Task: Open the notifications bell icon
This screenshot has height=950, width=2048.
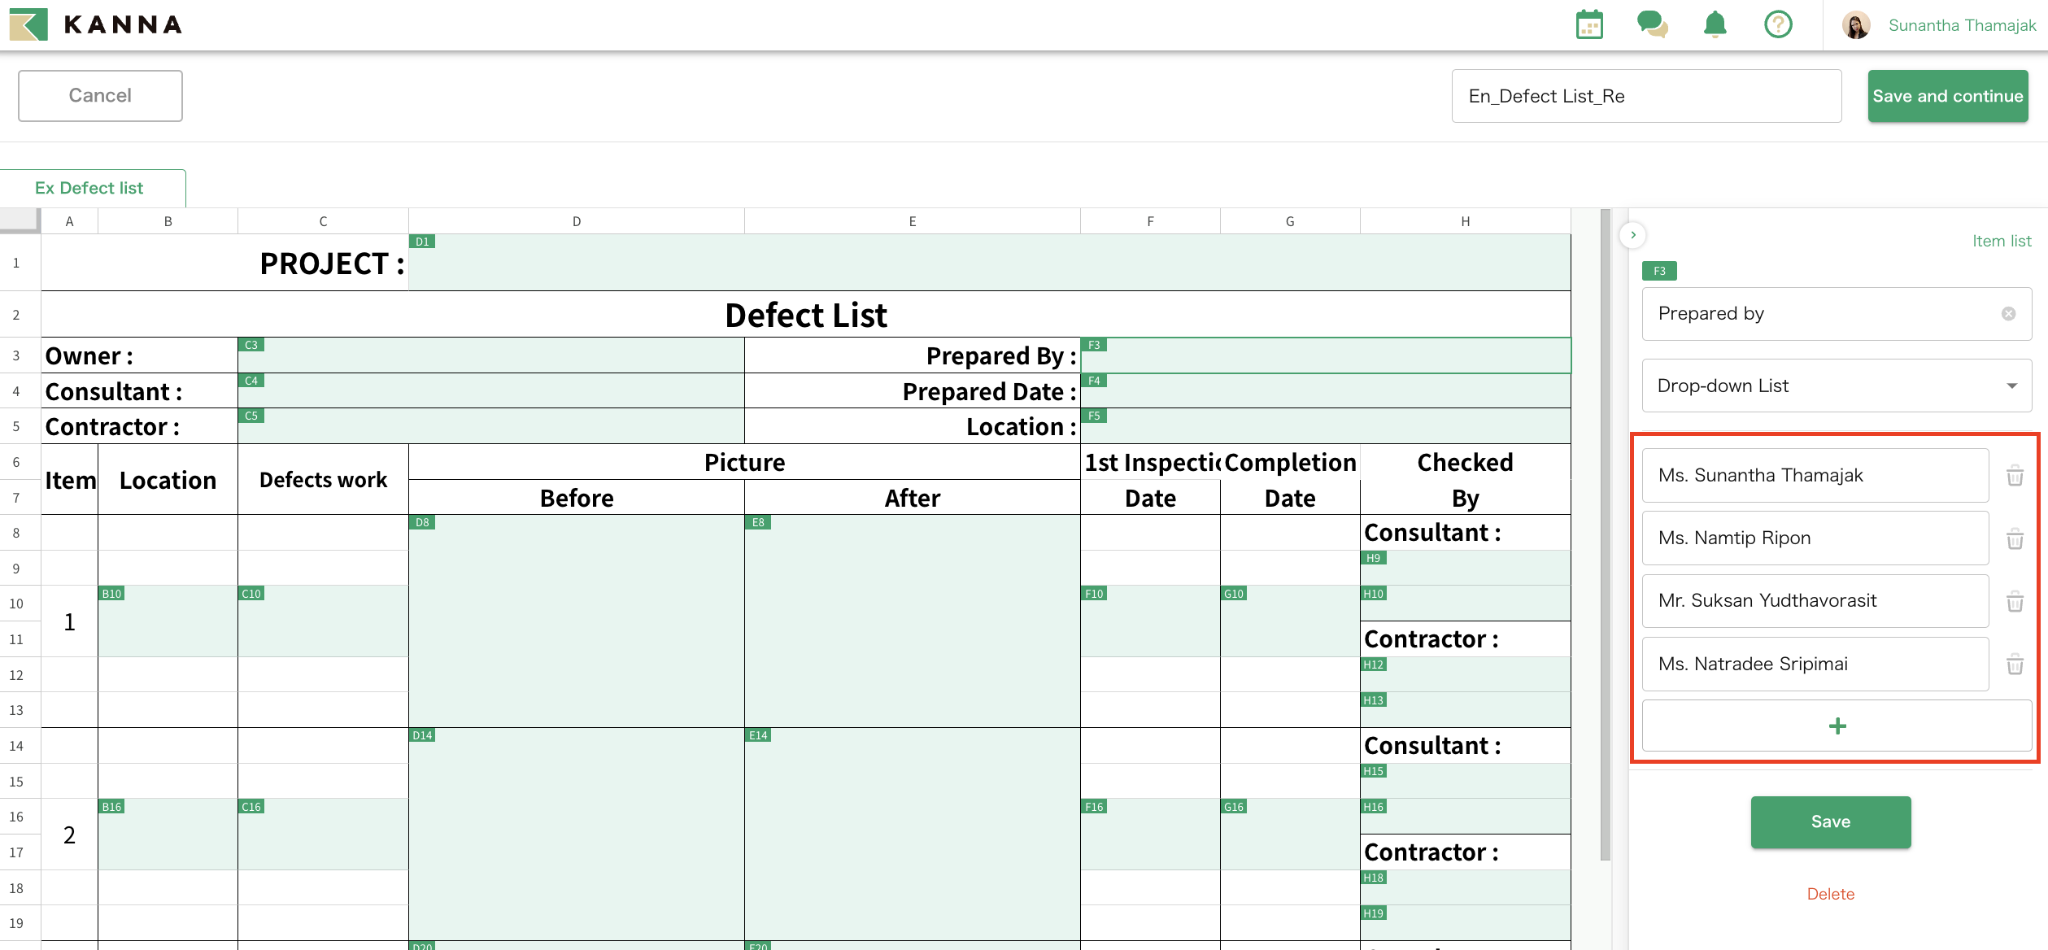Action: tap(1715, 24)
